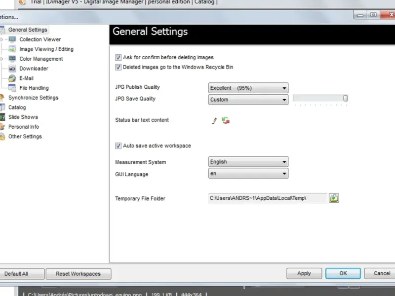Screen dimensions: 395x296
Task: Open Slide Shows settings
Action: coord(23,117)
